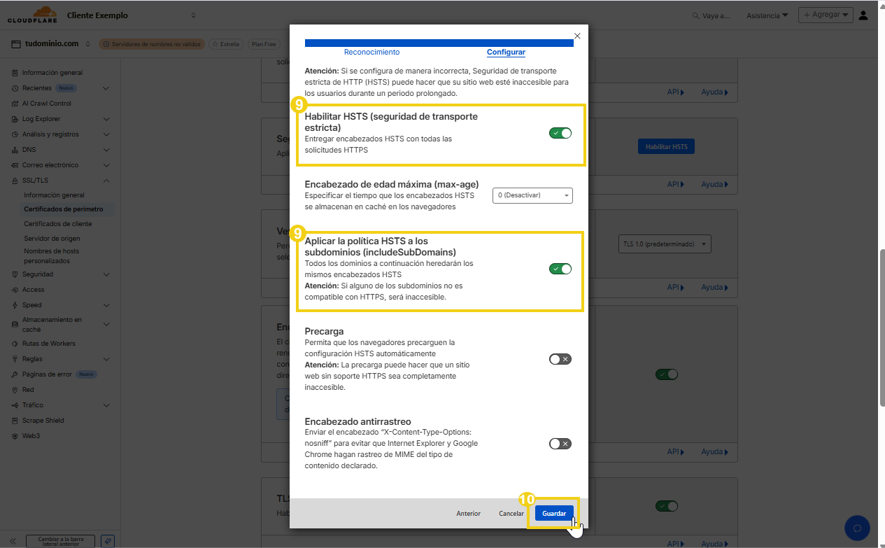Image resolution: width=885 pixels, height=548 pixels.
Task: Click the Vaya a... search field
Action: (714, 14)
